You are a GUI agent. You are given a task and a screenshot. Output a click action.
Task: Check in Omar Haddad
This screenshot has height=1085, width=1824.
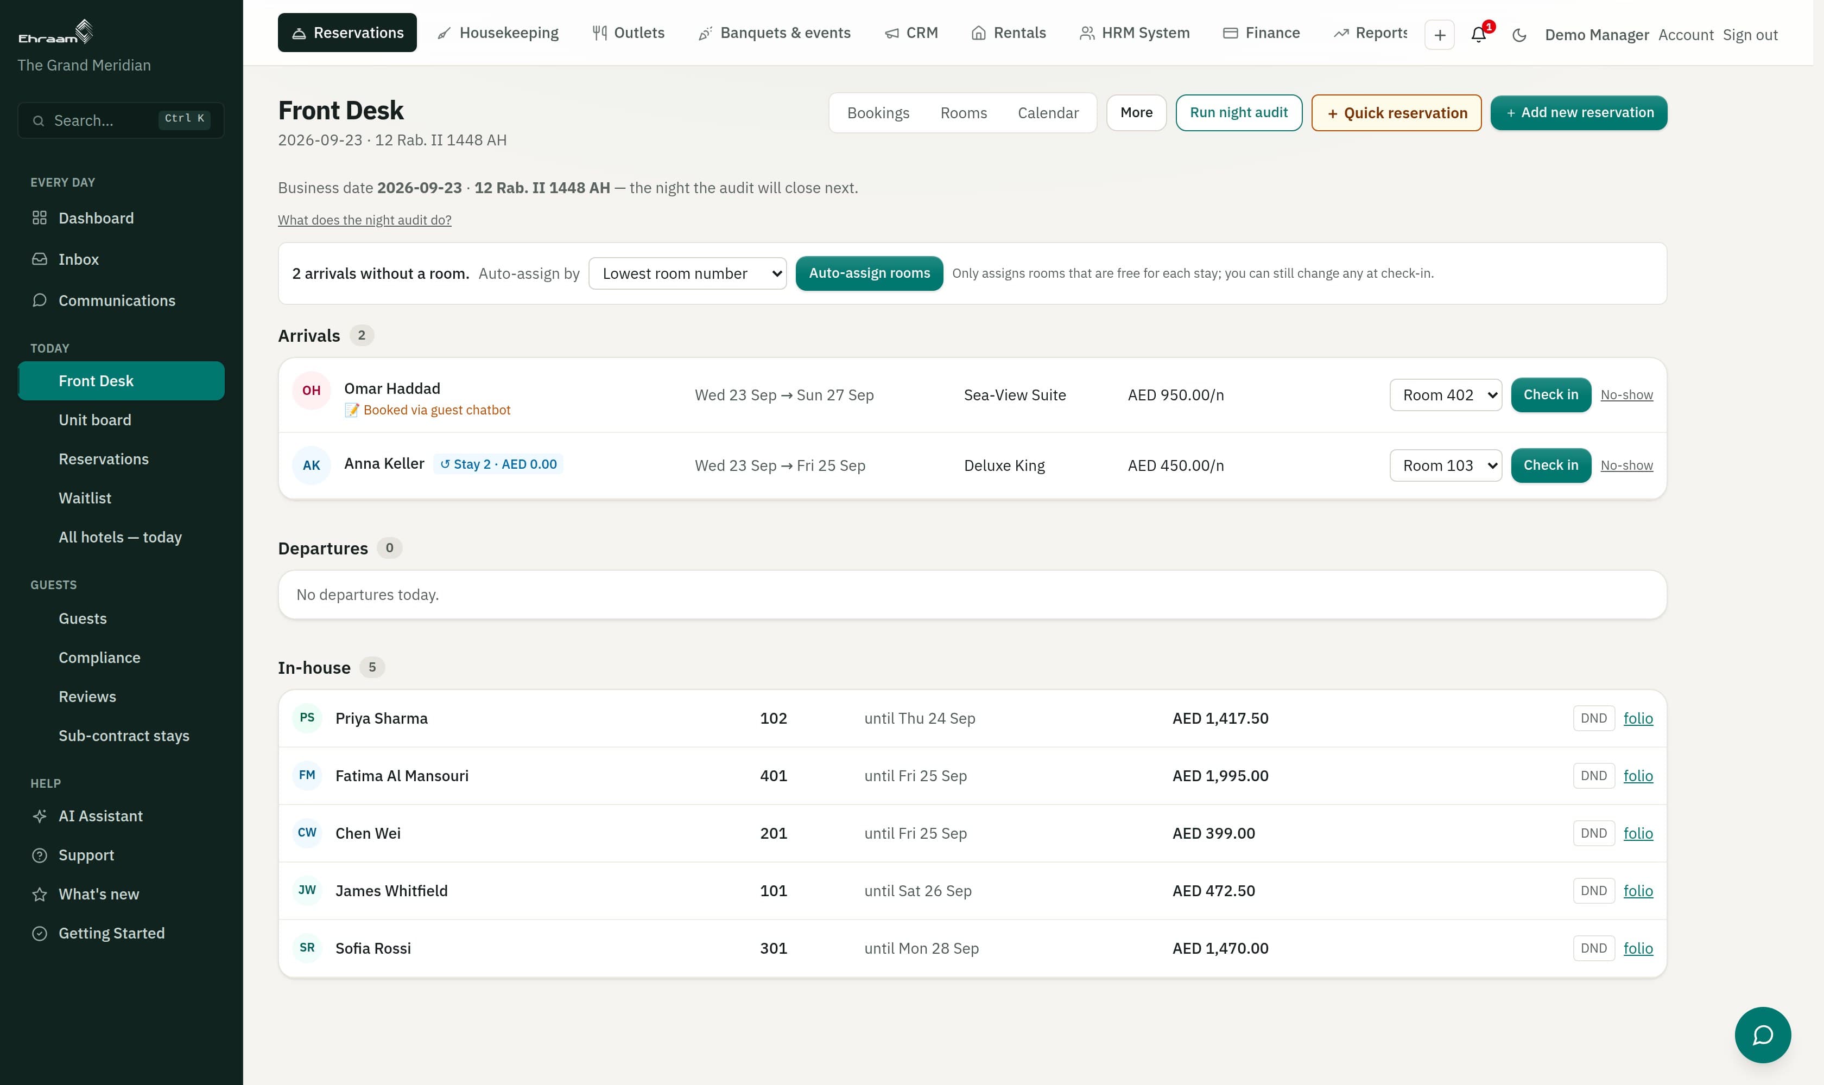(1550, 395)
